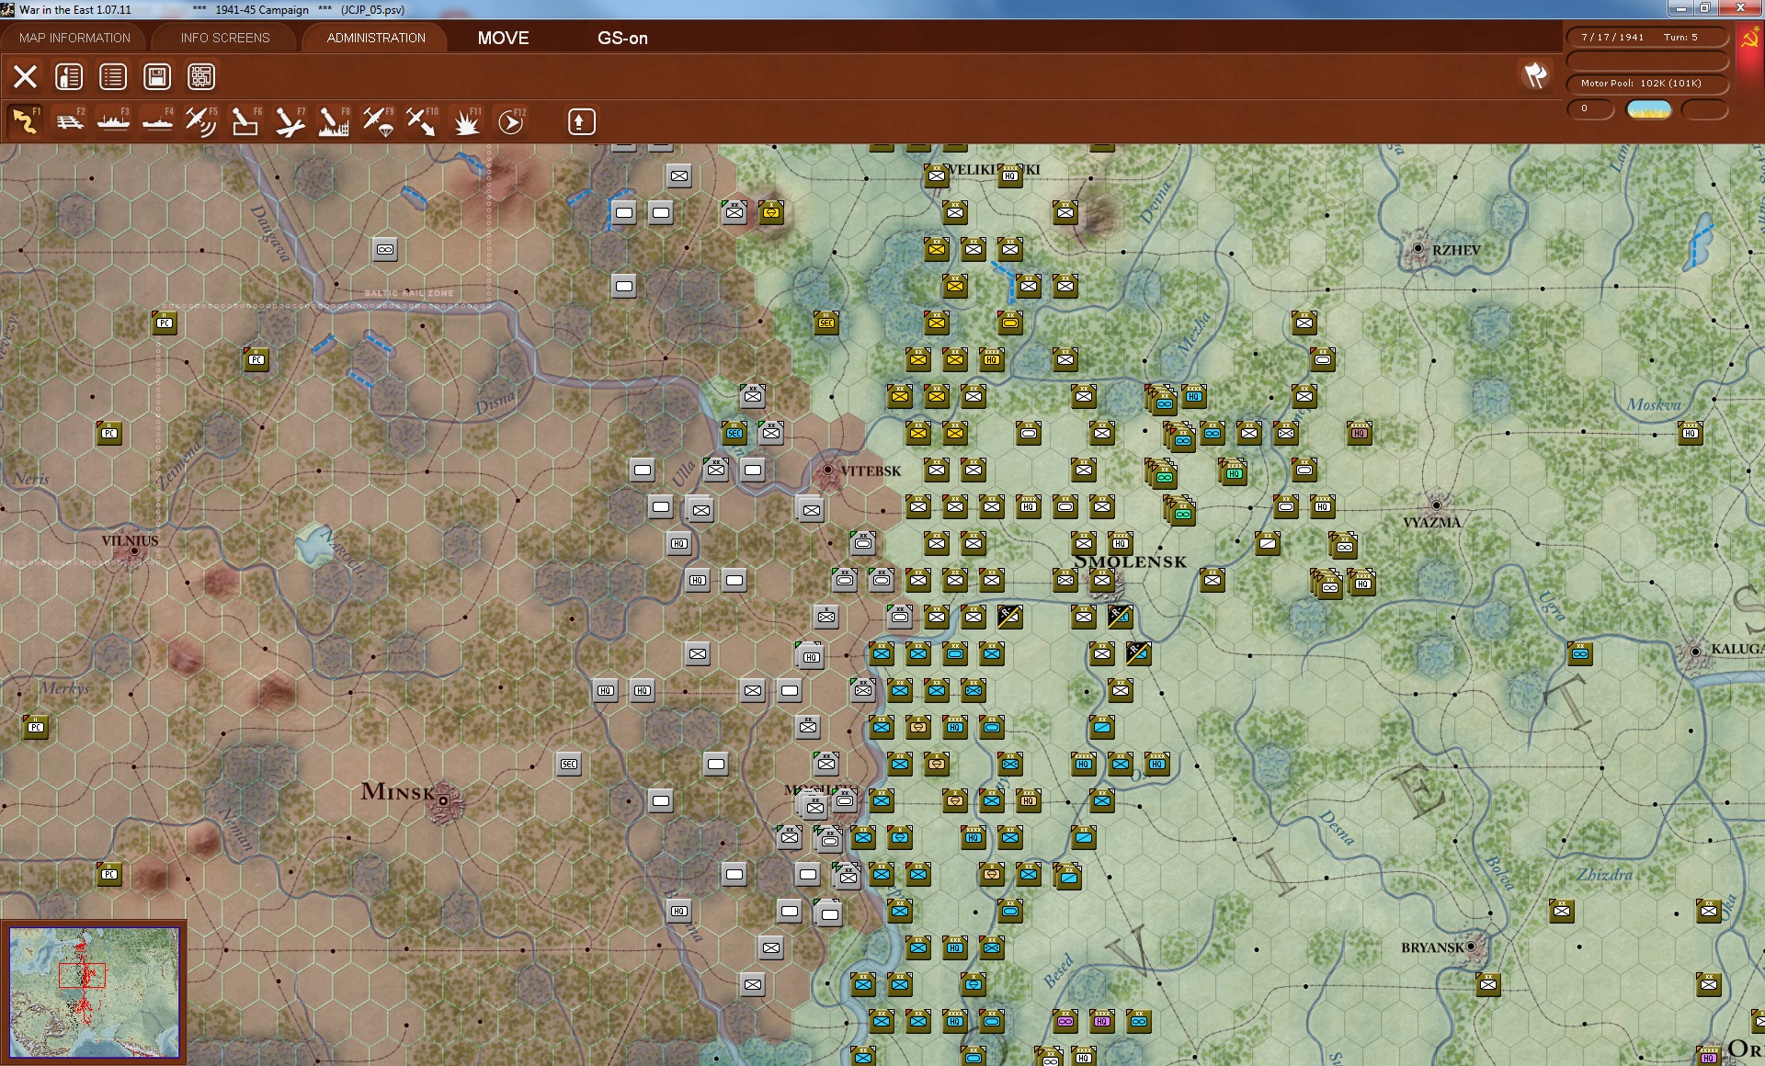Open the person-with-list report icon
Viewport: 1765px width, 1066px height.
[x=69, y=76]
